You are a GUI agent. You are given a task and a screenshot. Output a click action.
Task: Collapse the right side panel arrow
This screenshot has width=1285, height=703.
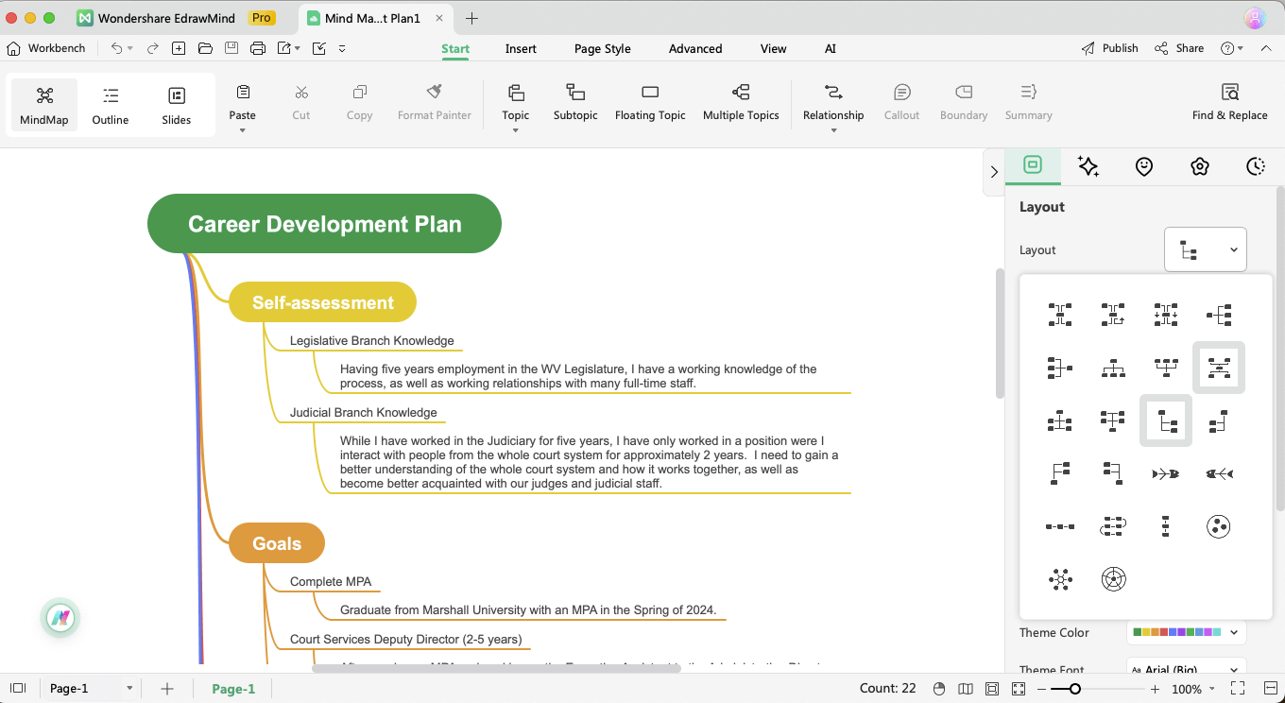(994, 172)
